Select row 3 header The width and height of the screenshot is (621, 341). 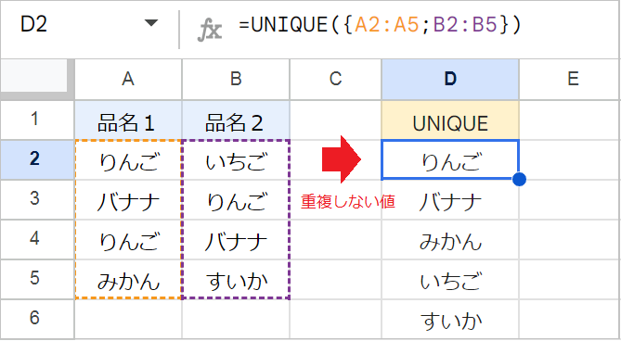click(x=37, y=199)
